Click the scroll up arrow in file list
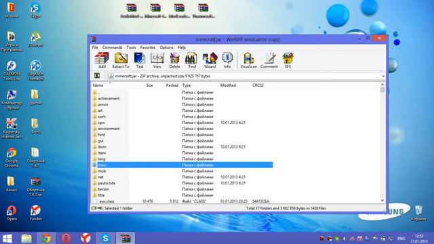Screen dimensions: 434x244 pos(382,84)
